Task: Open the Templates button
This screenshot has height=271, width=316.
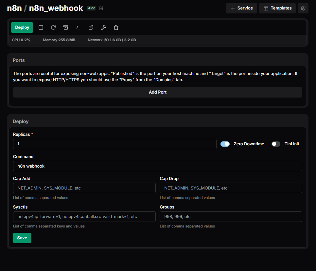Action: tap(277, 8)
